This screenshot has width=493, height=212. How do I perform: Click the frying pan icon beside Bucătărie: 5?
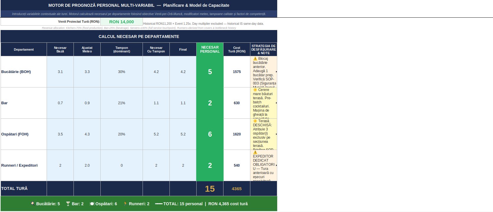pyautogui.click(x=32, y=204)
